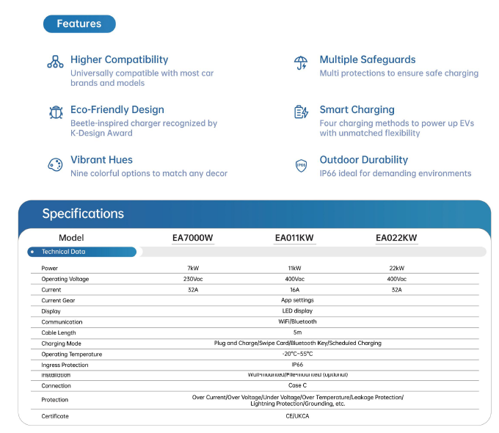
Task: Click the Smart Charging clipboard icon
Action: (x=301, y=112)
